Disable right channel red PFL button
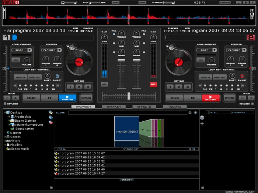Screen dimensions: 258x193 [153, 85]
